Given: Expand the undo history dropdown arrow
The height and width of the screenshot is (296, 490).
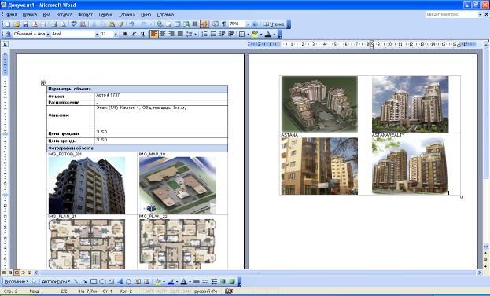Looking at the screenshot, I should [x=138, y=24].
